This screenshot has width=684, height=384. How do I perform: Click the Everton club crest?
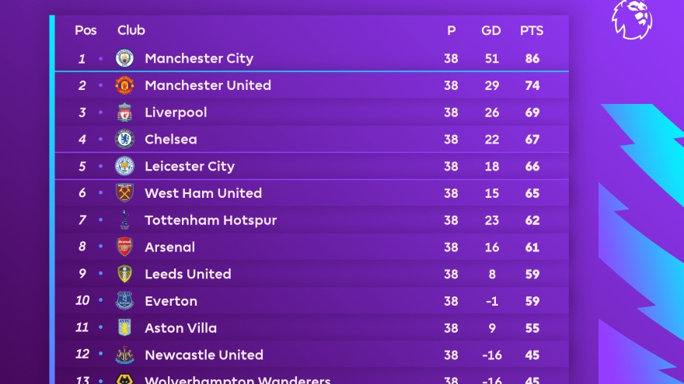[124, 301]
